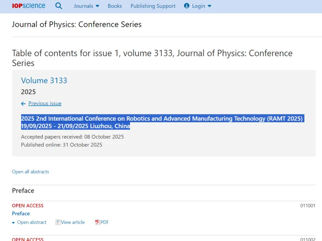
Task: Open the Volume 3133 link
Action: (x=44, y=80)
